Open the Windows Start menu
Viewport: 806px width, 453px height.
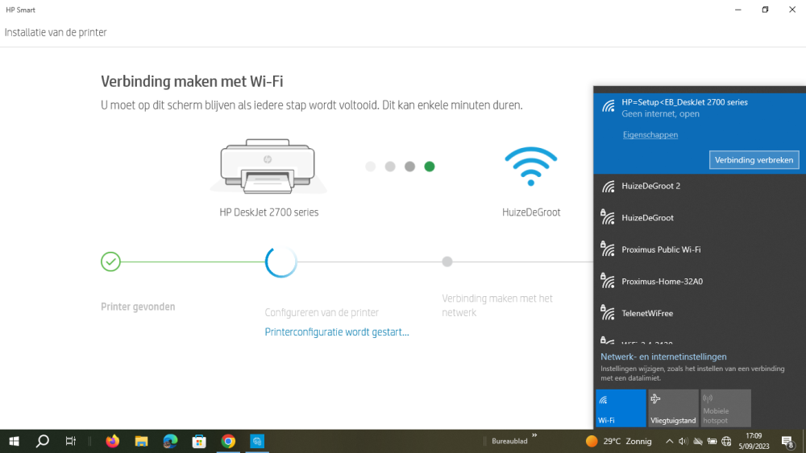15,441
